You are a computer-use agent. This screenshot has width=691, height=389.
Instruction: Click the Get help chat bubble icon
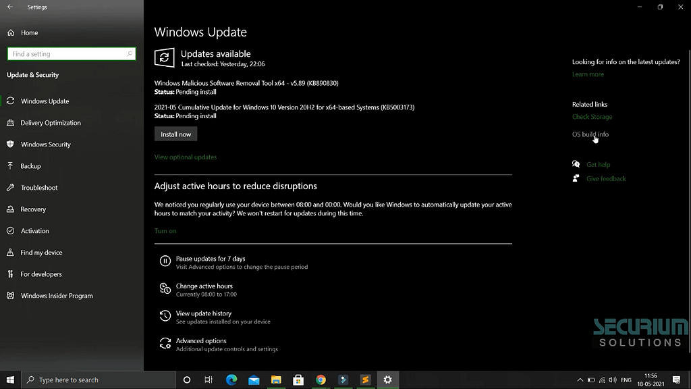click(x=576, y=164)
